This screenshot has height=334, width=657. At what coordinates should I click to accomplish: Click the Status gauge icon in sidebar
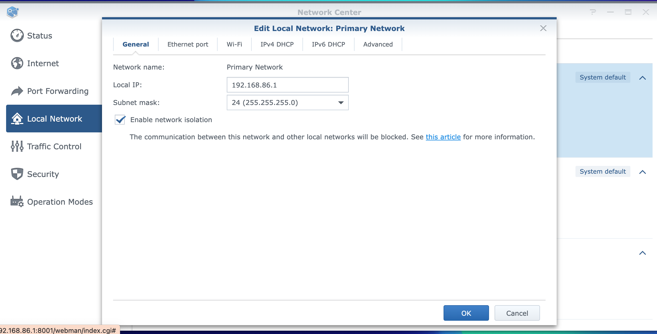click(17, 35)
